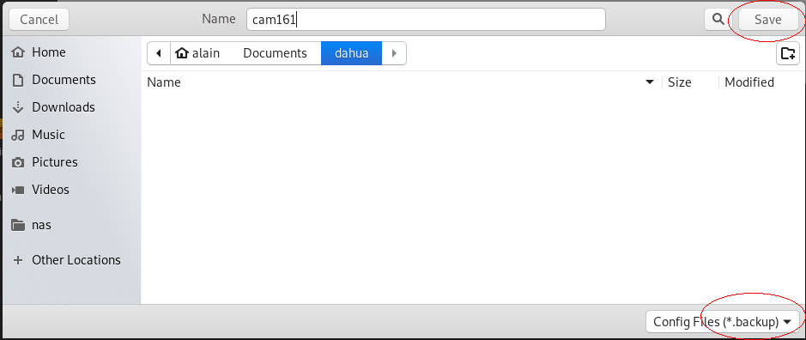Switch to the Documents path segment
This screenshot has height=340, width=806.
(275, 53)
